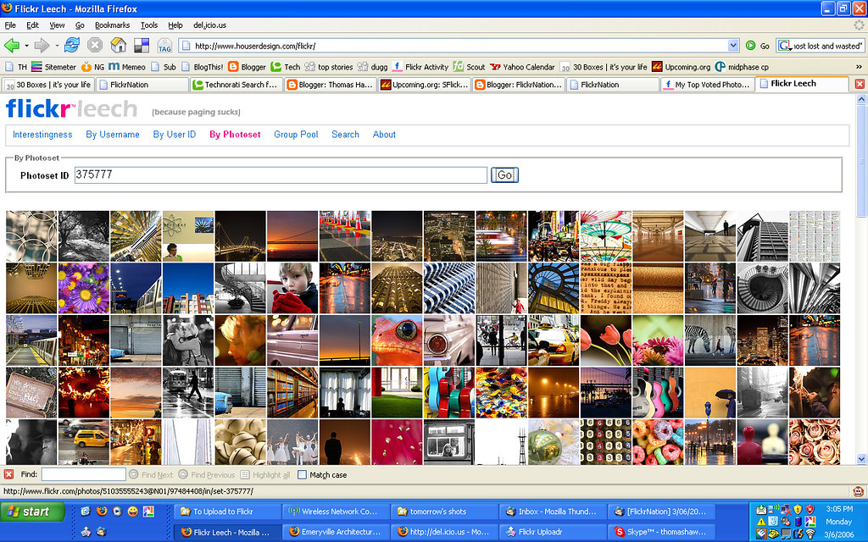Close the current tab using red X
The width and height of the screenshot is (868, 542).
pyautogui.click(x=860, y=84)
